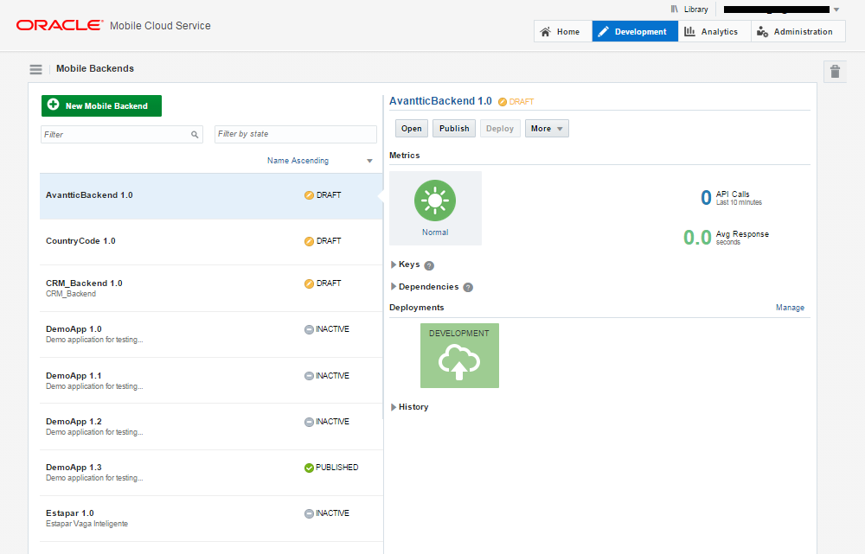The height and width of the screenshot is (554, 865).
Task: Click the help icon beside Dependencies
Action: [x=468, y=287]
